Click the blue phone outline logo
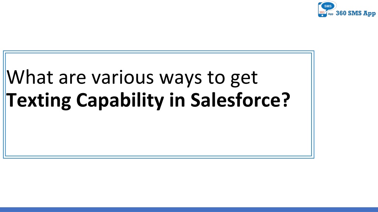378x212 pixels. 322,10
